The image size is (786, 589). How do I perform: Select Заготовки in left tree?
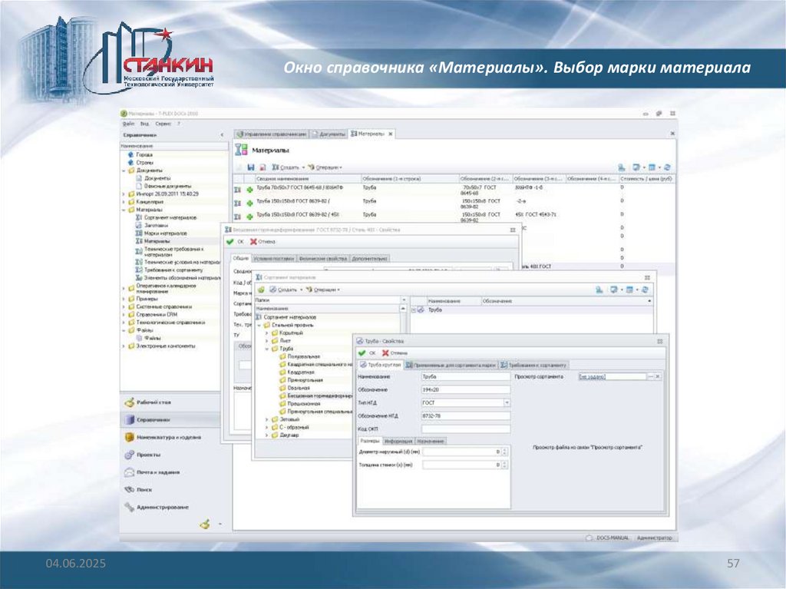click(x=156, y=225)
